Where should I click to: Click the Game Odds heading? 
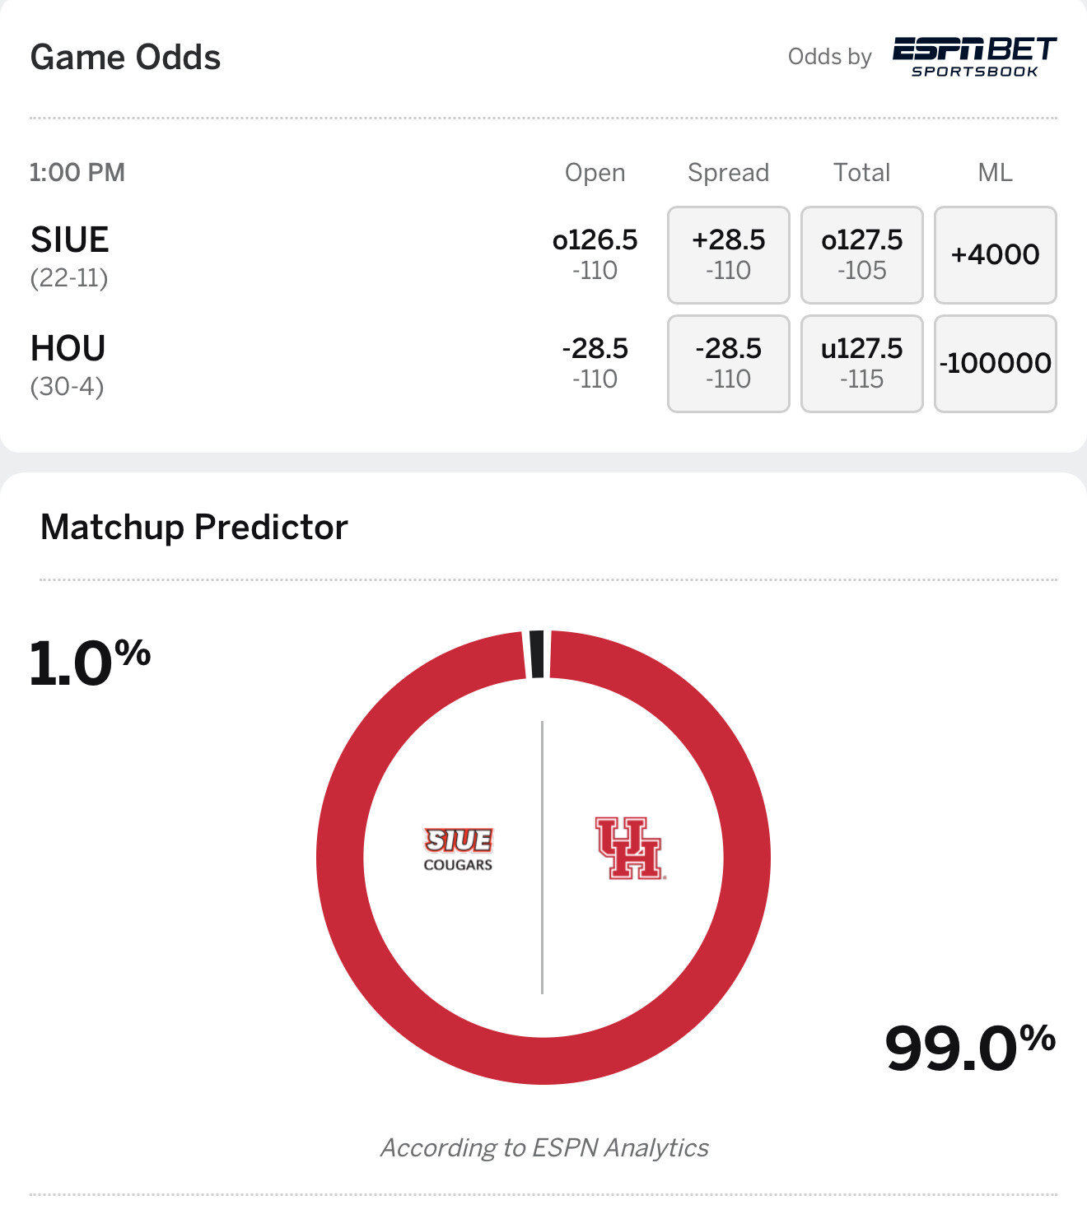(x=125, y=58)
